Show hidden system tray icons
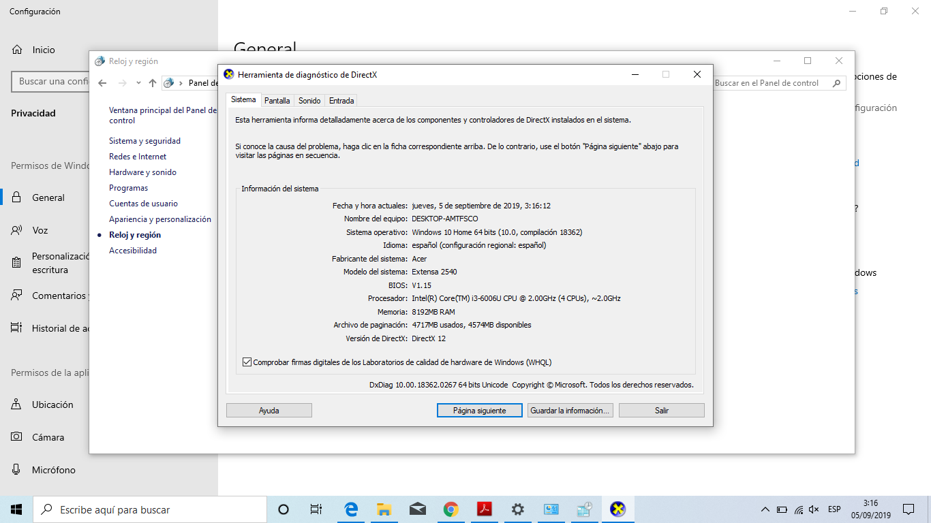 [x=765, y=509]
